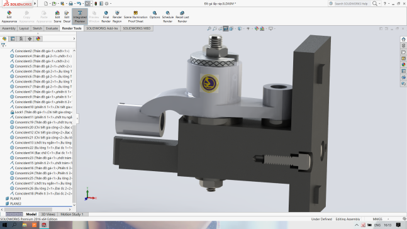This screenshot has width=407, height=229.
Task: Open the dropdown arrow next to New
Action: click(x=50, y=4)
